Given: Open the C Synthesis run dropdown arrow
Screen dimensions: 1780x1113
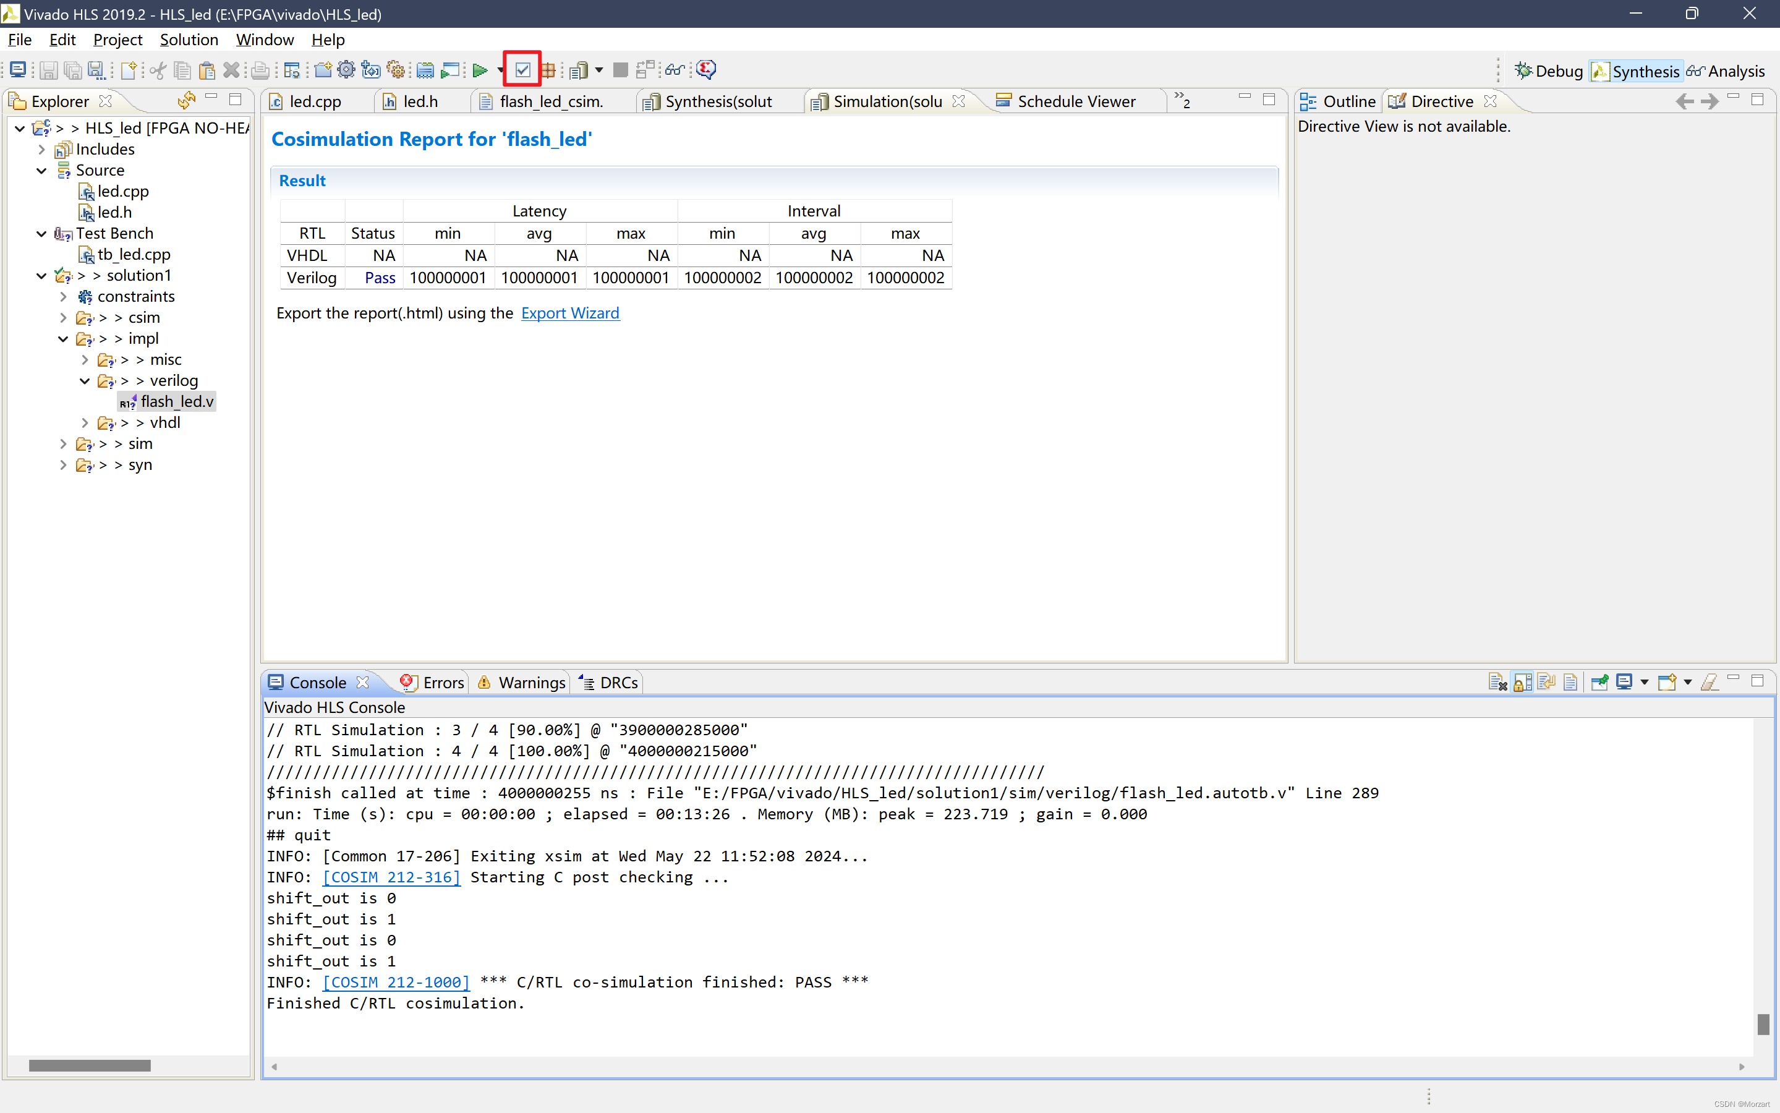Looking at the screenshot, I should 500,70.
